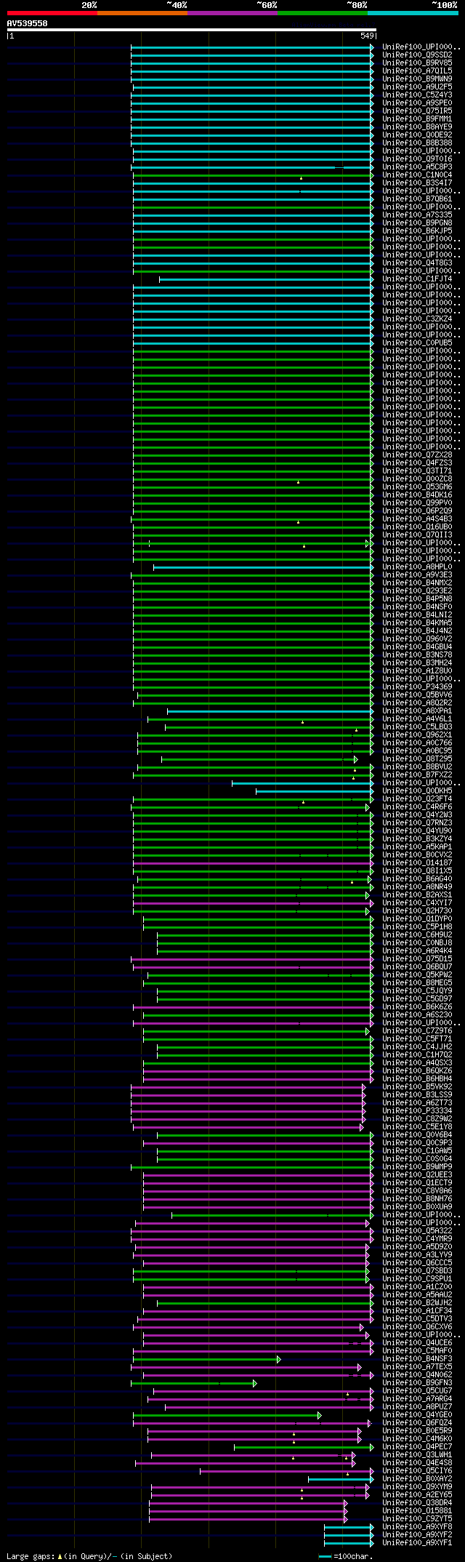Click hit label UniRef100_B6KJP5
The width and height of the screenshot is (465, 1562).
click(417, 231)
